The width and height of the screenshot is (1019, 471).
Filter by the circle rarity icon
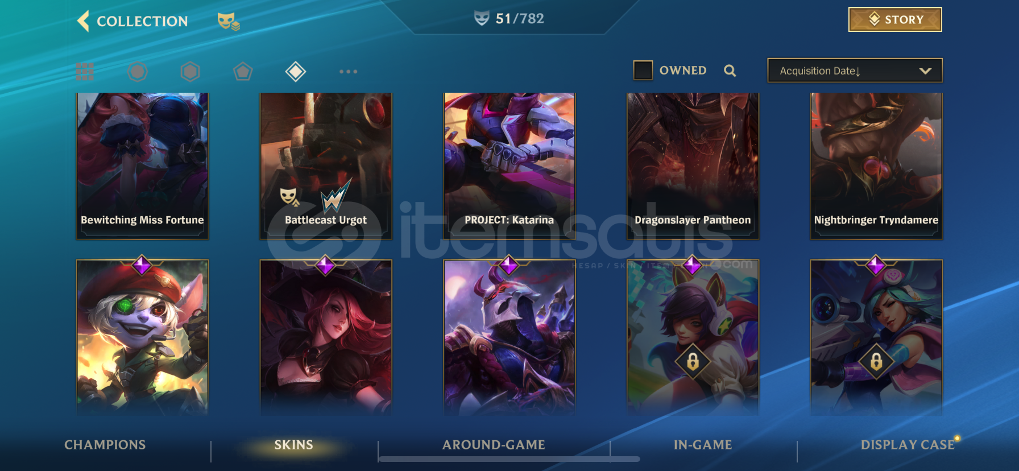138,72
